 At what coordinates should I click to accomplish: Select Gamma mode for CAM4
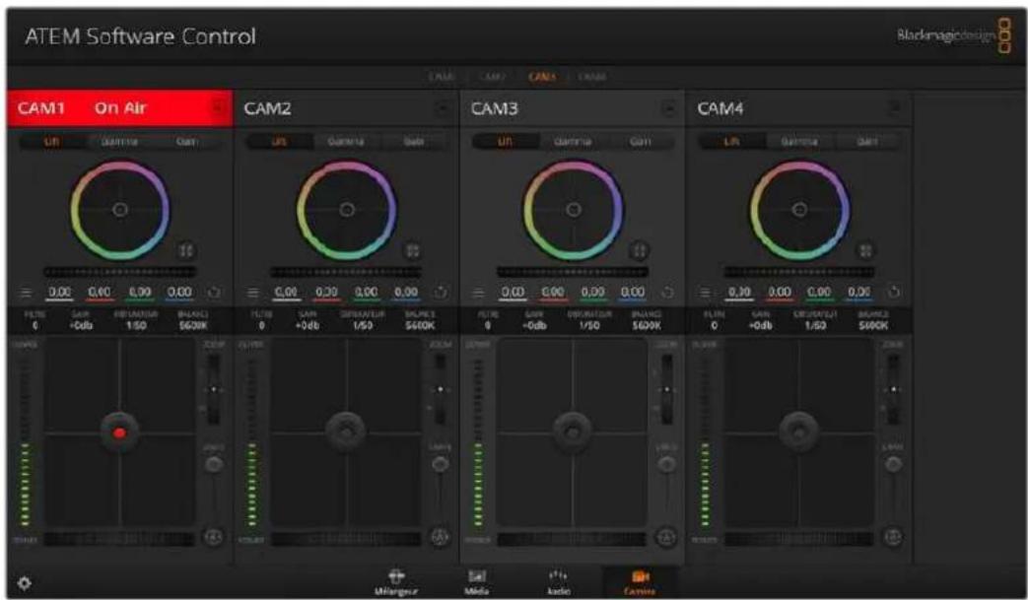click(x=799, y=142)
